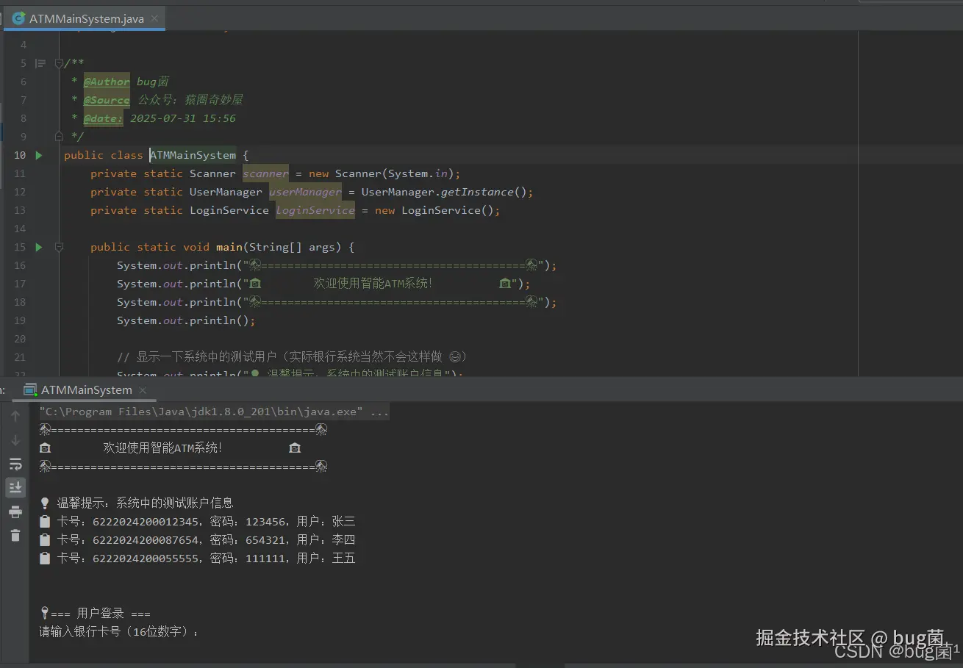Viewport: 963px width, 668px height.
Task: Click console card number 6222024200055555 for 王五
Action: pos(146,558)
